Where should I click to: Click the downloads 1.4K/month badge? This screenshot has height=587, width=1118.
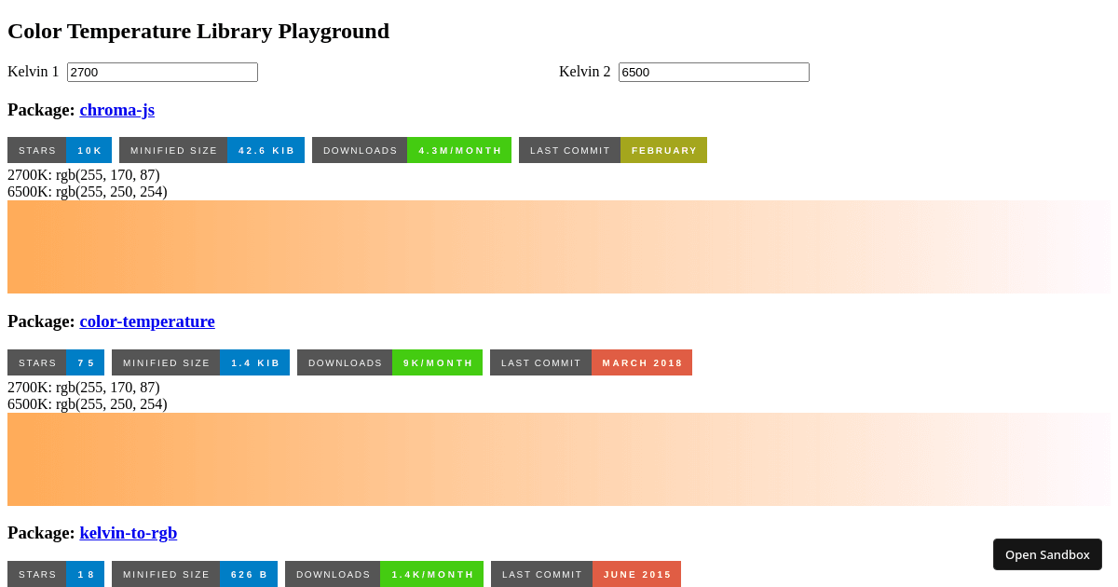[384, 574]
